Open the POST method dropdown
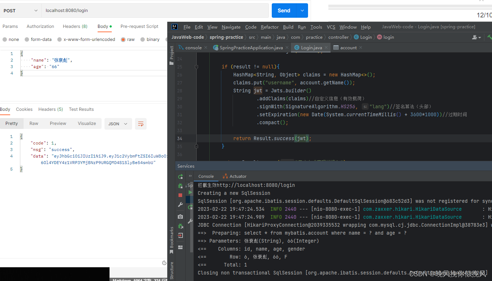Screen dimensions: 492x281 pos(21,11)
